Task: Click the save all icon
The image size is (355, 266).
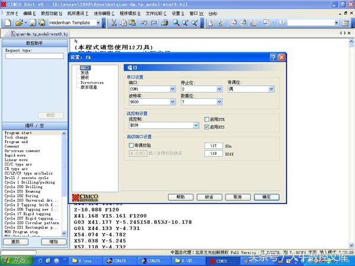Action: (x=41, y=22)
